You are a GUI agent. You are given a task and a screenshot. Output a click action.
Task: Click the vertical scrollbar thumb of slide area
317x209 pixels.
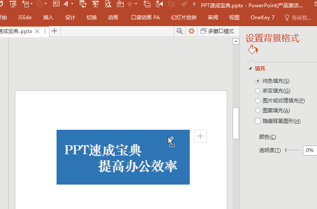[236, 123]
